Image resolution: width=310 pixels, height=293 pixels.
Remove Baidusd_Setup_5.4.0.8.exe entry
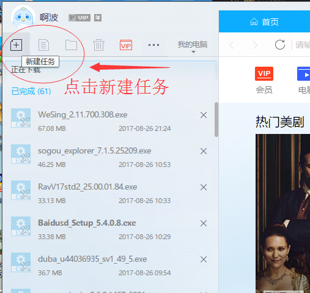point(204,223)
